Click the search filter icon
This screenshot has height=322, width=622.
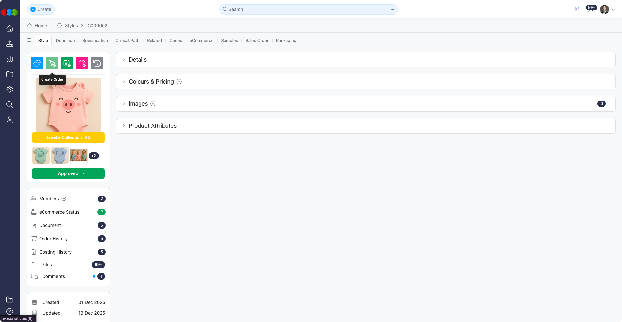[x=393, y=9]
